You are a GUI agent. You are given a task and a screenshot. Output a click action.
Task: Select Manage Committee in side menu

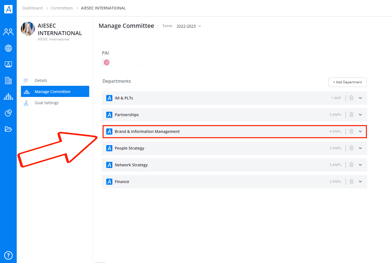coord(55,91)
